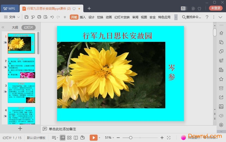Start slideshow with orange play button
The width and height of the screenshot is (226, 142).
coord(94,138)
